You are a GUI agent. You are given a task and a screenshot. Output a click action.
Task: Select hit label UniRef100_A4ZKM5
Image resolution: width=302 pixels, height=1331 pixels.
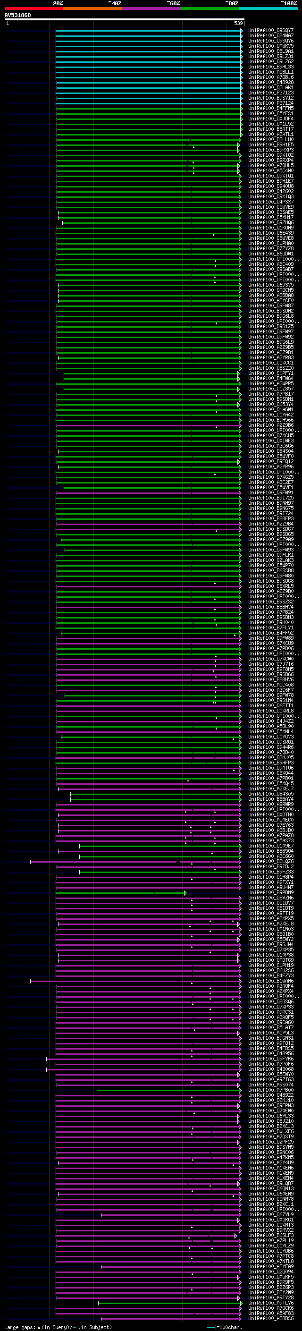tap(270, 1158)
